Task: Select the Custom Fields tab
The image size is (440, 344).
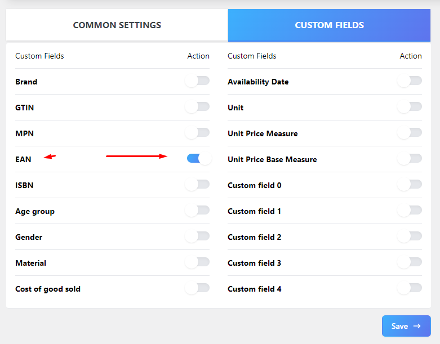Action: 329,25
